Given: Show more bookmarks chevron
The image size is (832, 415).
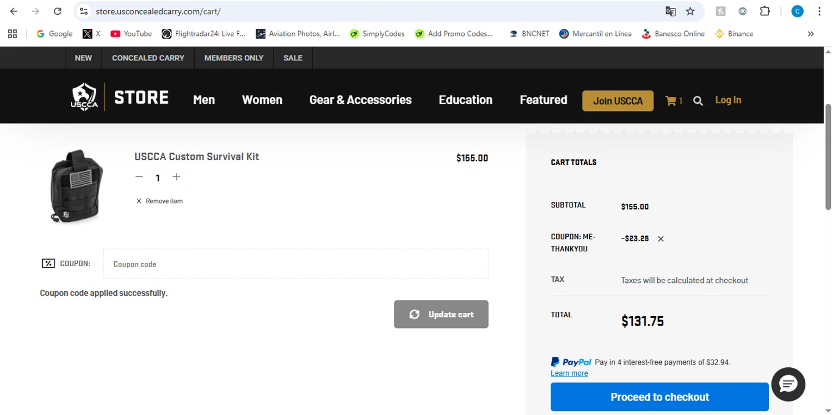Looking at the screenshot, I should pos(810,34).
